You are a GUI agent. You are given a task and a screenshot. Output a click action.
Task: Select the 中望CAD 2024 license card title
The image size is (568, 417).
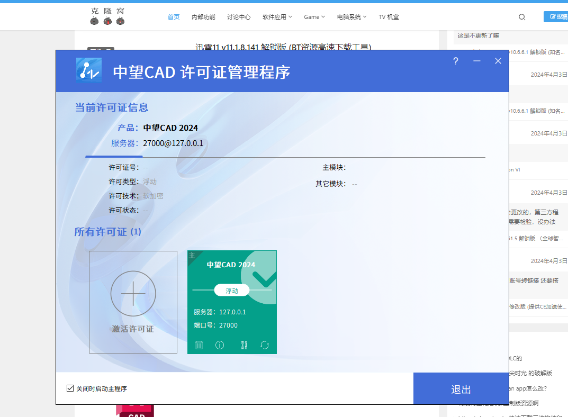click(x=231, y=265)
